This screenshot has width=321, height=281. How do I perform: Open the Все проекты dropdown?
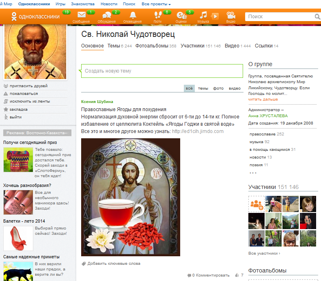coord(156,4)
